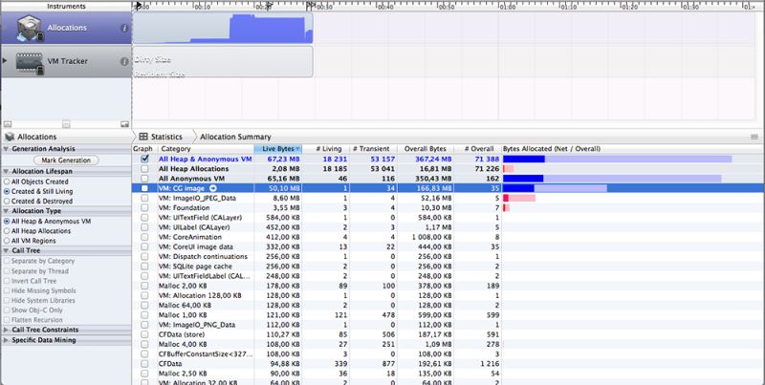Check graph box for VM: CG image

[144, 188]
